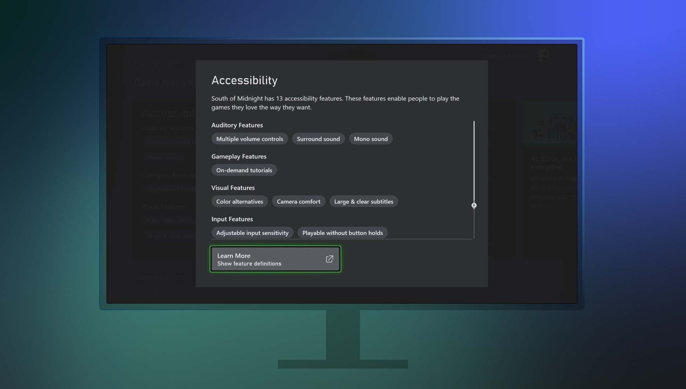Select the Multiple volume controls chip
Screen dimensions: 686x389
pyautogui.click(x=249, y=139)
